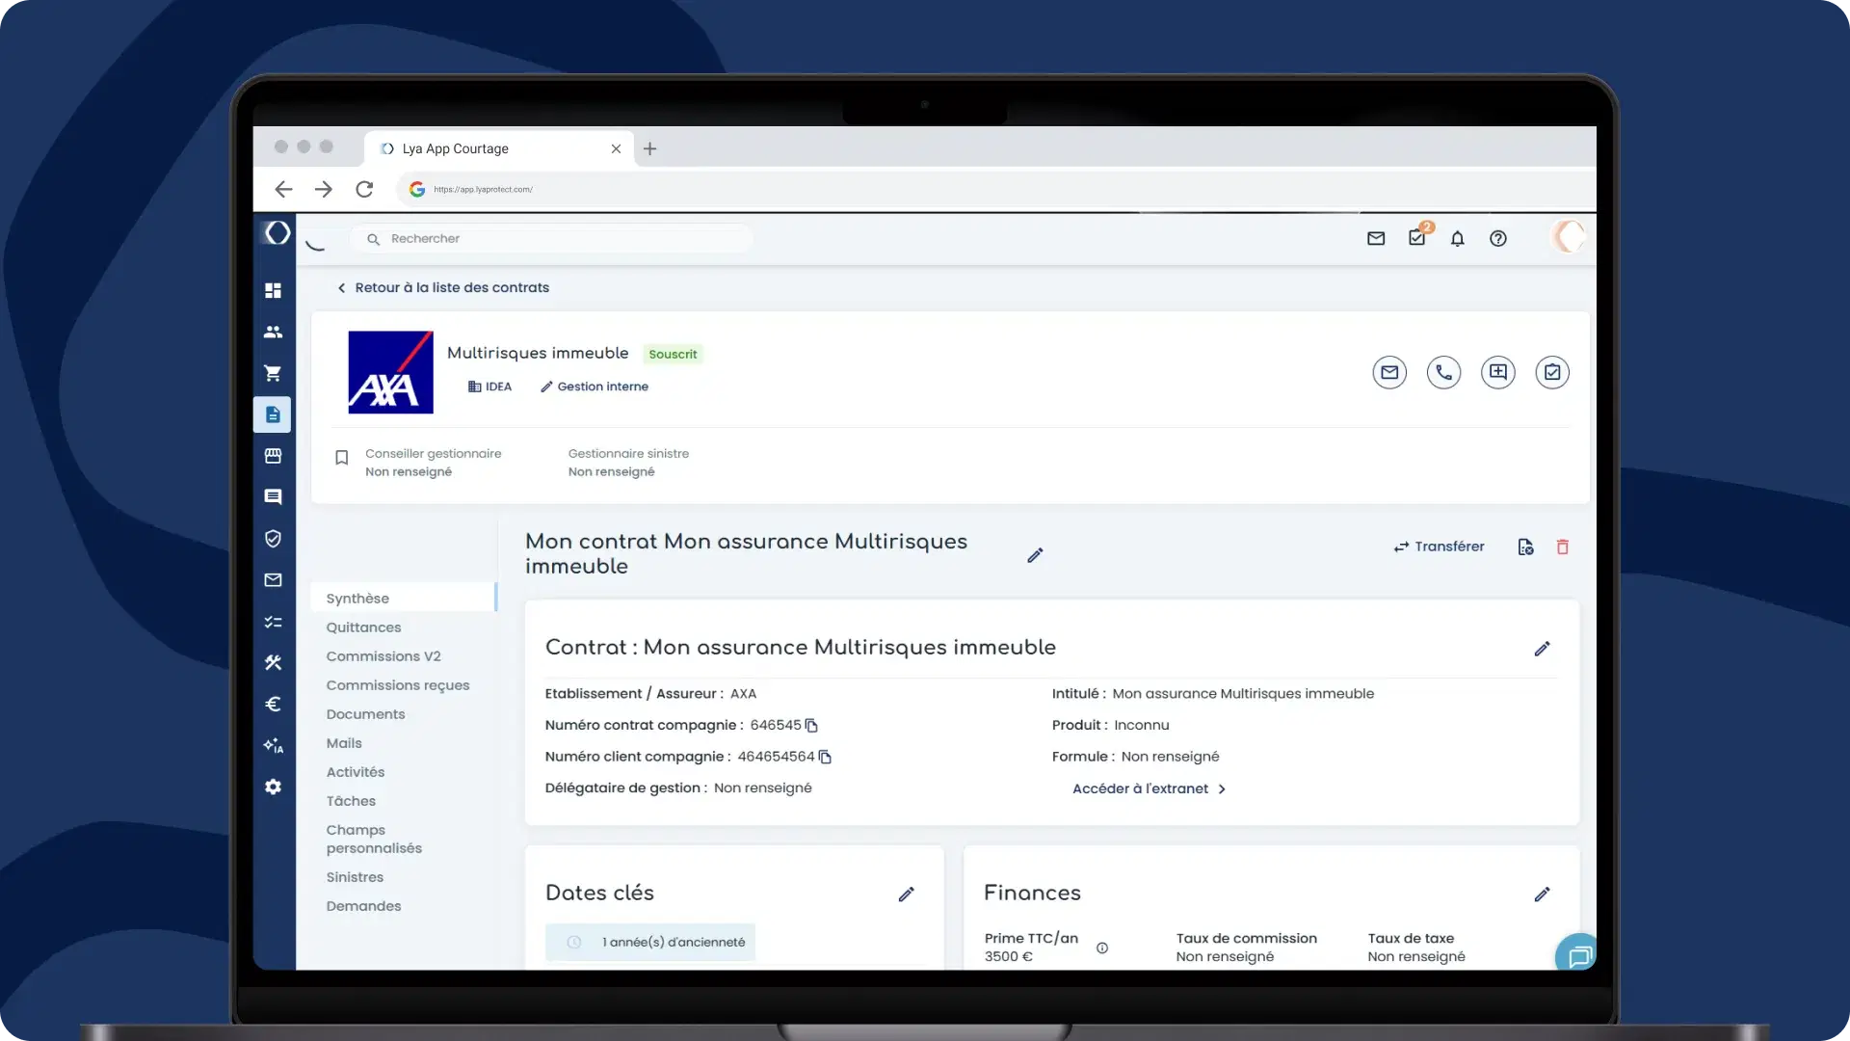Reload the browser page
Image resolution: width=1850 pixels, height=1041 pixels.
pos(364,189)
